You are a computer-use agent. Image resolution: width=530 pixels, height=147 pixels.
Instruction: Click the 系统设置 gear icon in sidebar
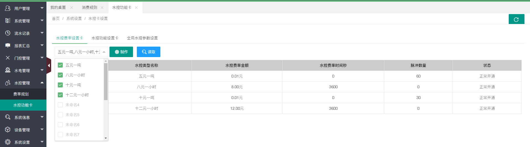(8, 142)
